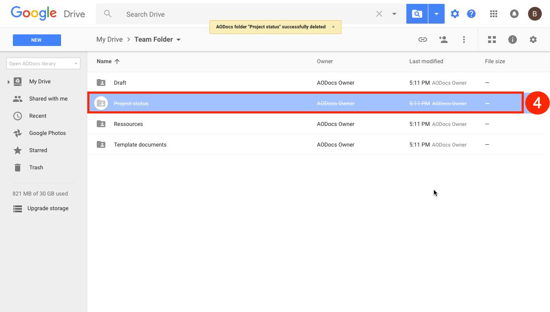Click the Recent clock icon
550x312 pixels.
coord(18,116)
